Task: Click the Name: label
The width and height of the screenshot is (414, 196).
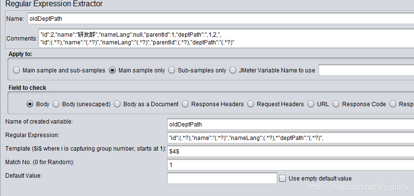Action: point(15,19)
